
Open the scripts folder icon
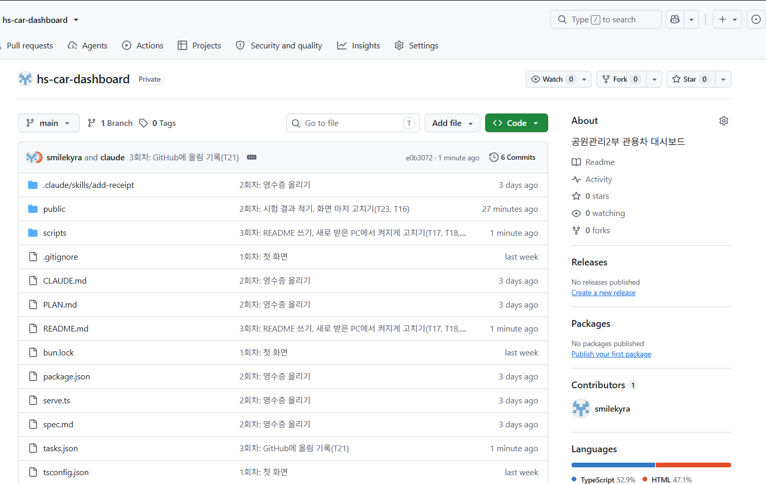(33, 233)
